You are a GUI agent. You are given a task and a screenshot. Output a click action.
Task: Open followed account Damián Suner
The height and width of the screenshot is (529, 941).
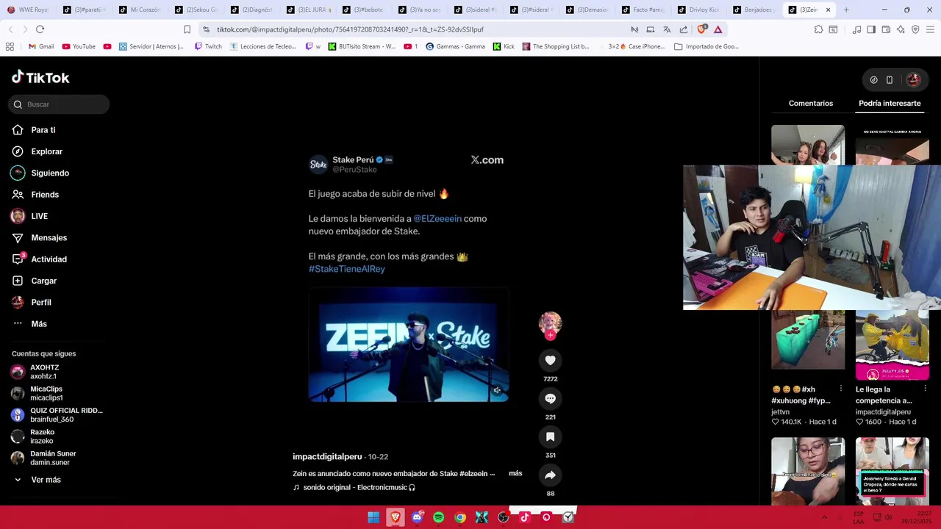point(53,458)
